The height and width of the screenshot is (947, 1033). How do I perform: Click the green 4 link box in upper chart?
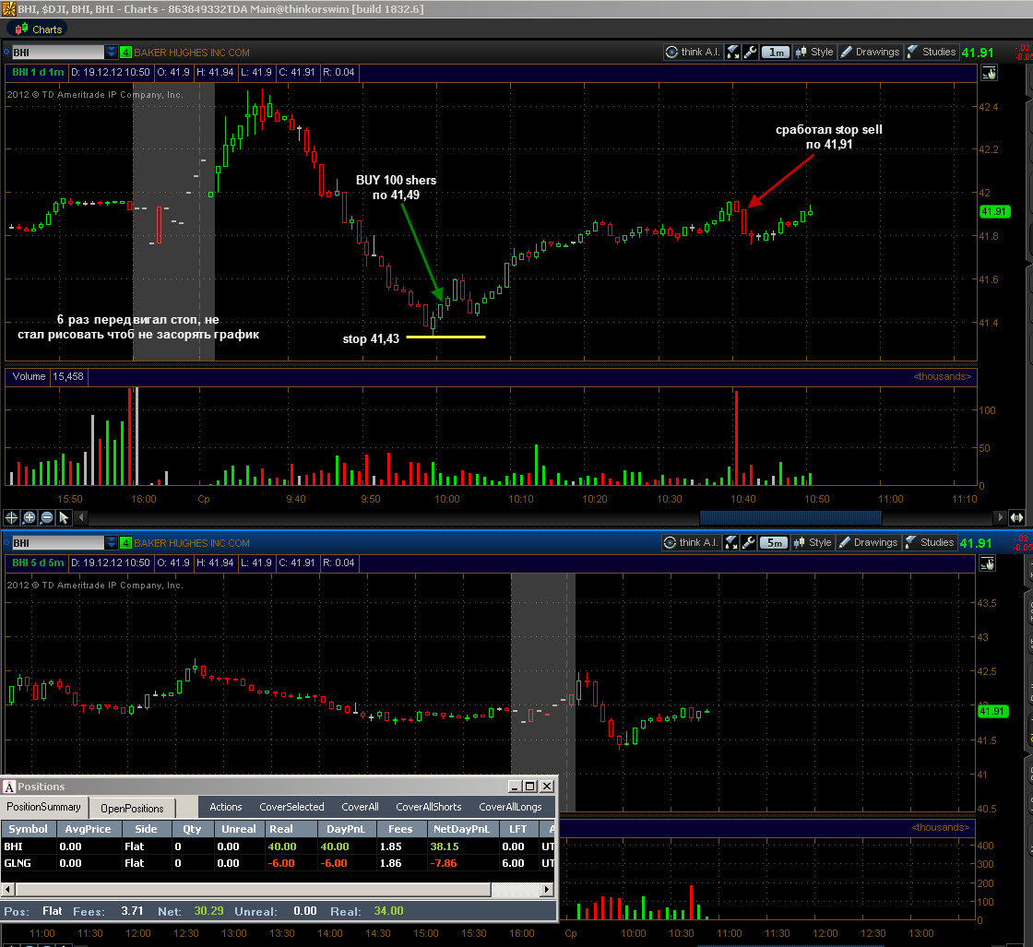click(125, 52)
